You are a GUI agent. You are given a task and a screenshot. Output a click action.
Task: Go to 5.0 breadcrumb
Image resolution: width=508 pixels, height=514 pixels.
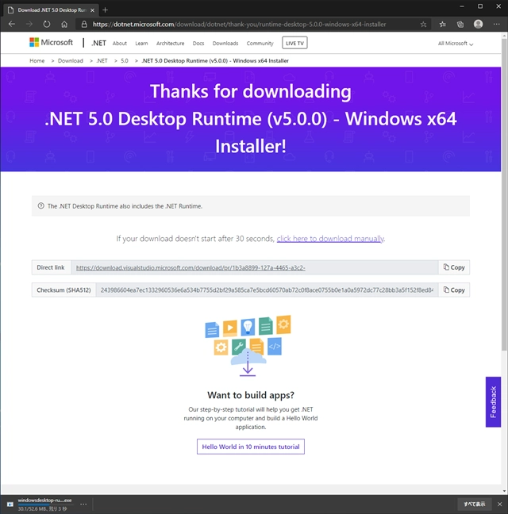pos(125,60)
